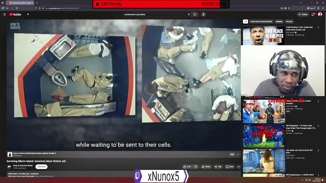Open firefox view icon left of tabs

3,3
